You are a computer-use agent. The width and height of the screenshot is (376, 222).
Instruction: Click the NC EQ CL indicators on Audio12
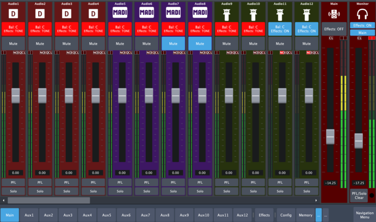[x=312, y=52]
